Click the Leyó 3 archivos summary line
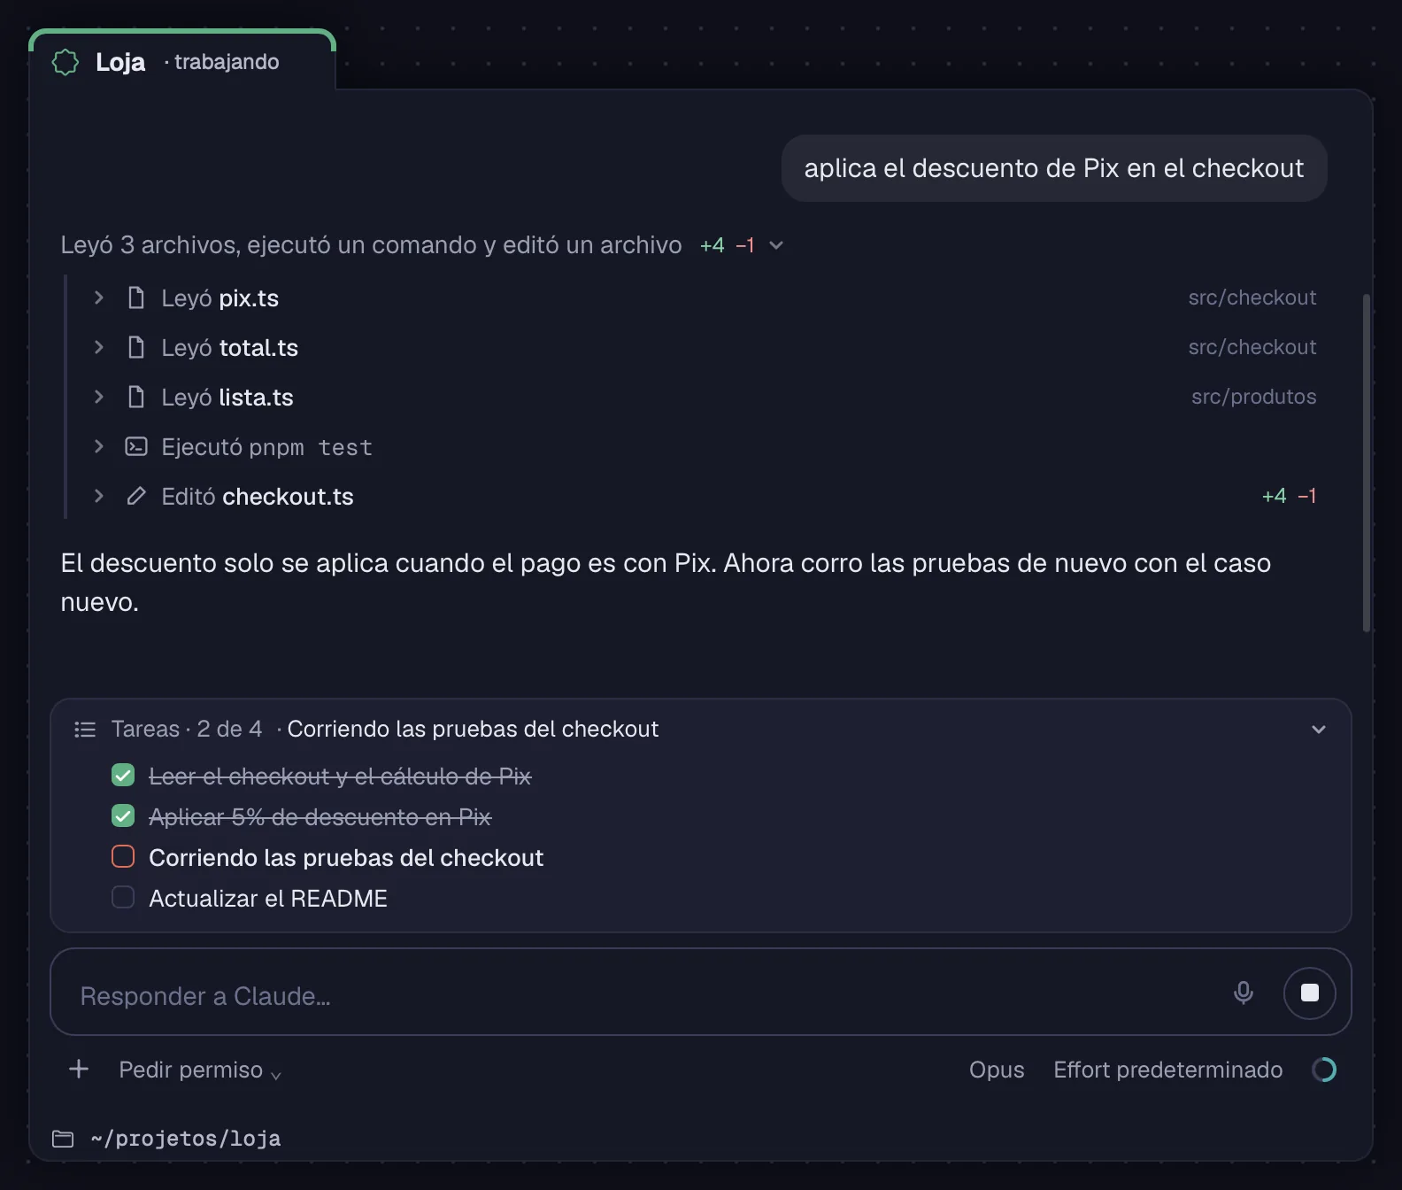This screenshot has height=1190, width=1402. 371,245
